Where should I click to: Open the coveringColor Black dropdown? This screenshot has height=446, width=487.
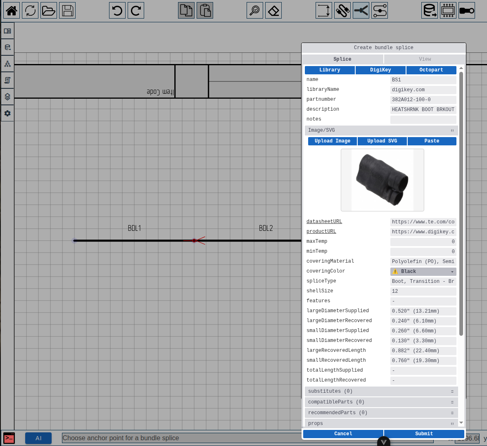tap(423, 271)
